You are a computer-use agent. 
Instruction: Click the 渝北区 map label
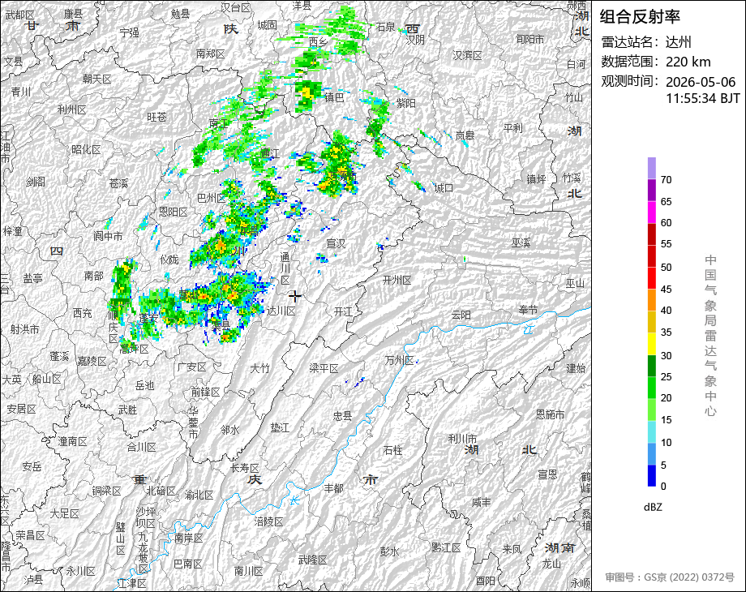click(199, 495)
